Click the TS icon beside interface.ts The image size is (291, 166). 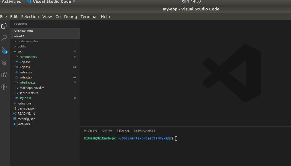pos(16,82)
